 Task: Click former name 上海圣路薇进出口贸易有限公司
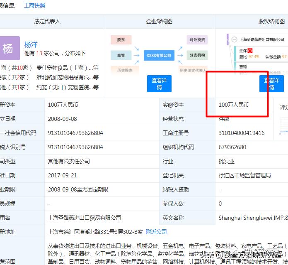coord(85,218)
